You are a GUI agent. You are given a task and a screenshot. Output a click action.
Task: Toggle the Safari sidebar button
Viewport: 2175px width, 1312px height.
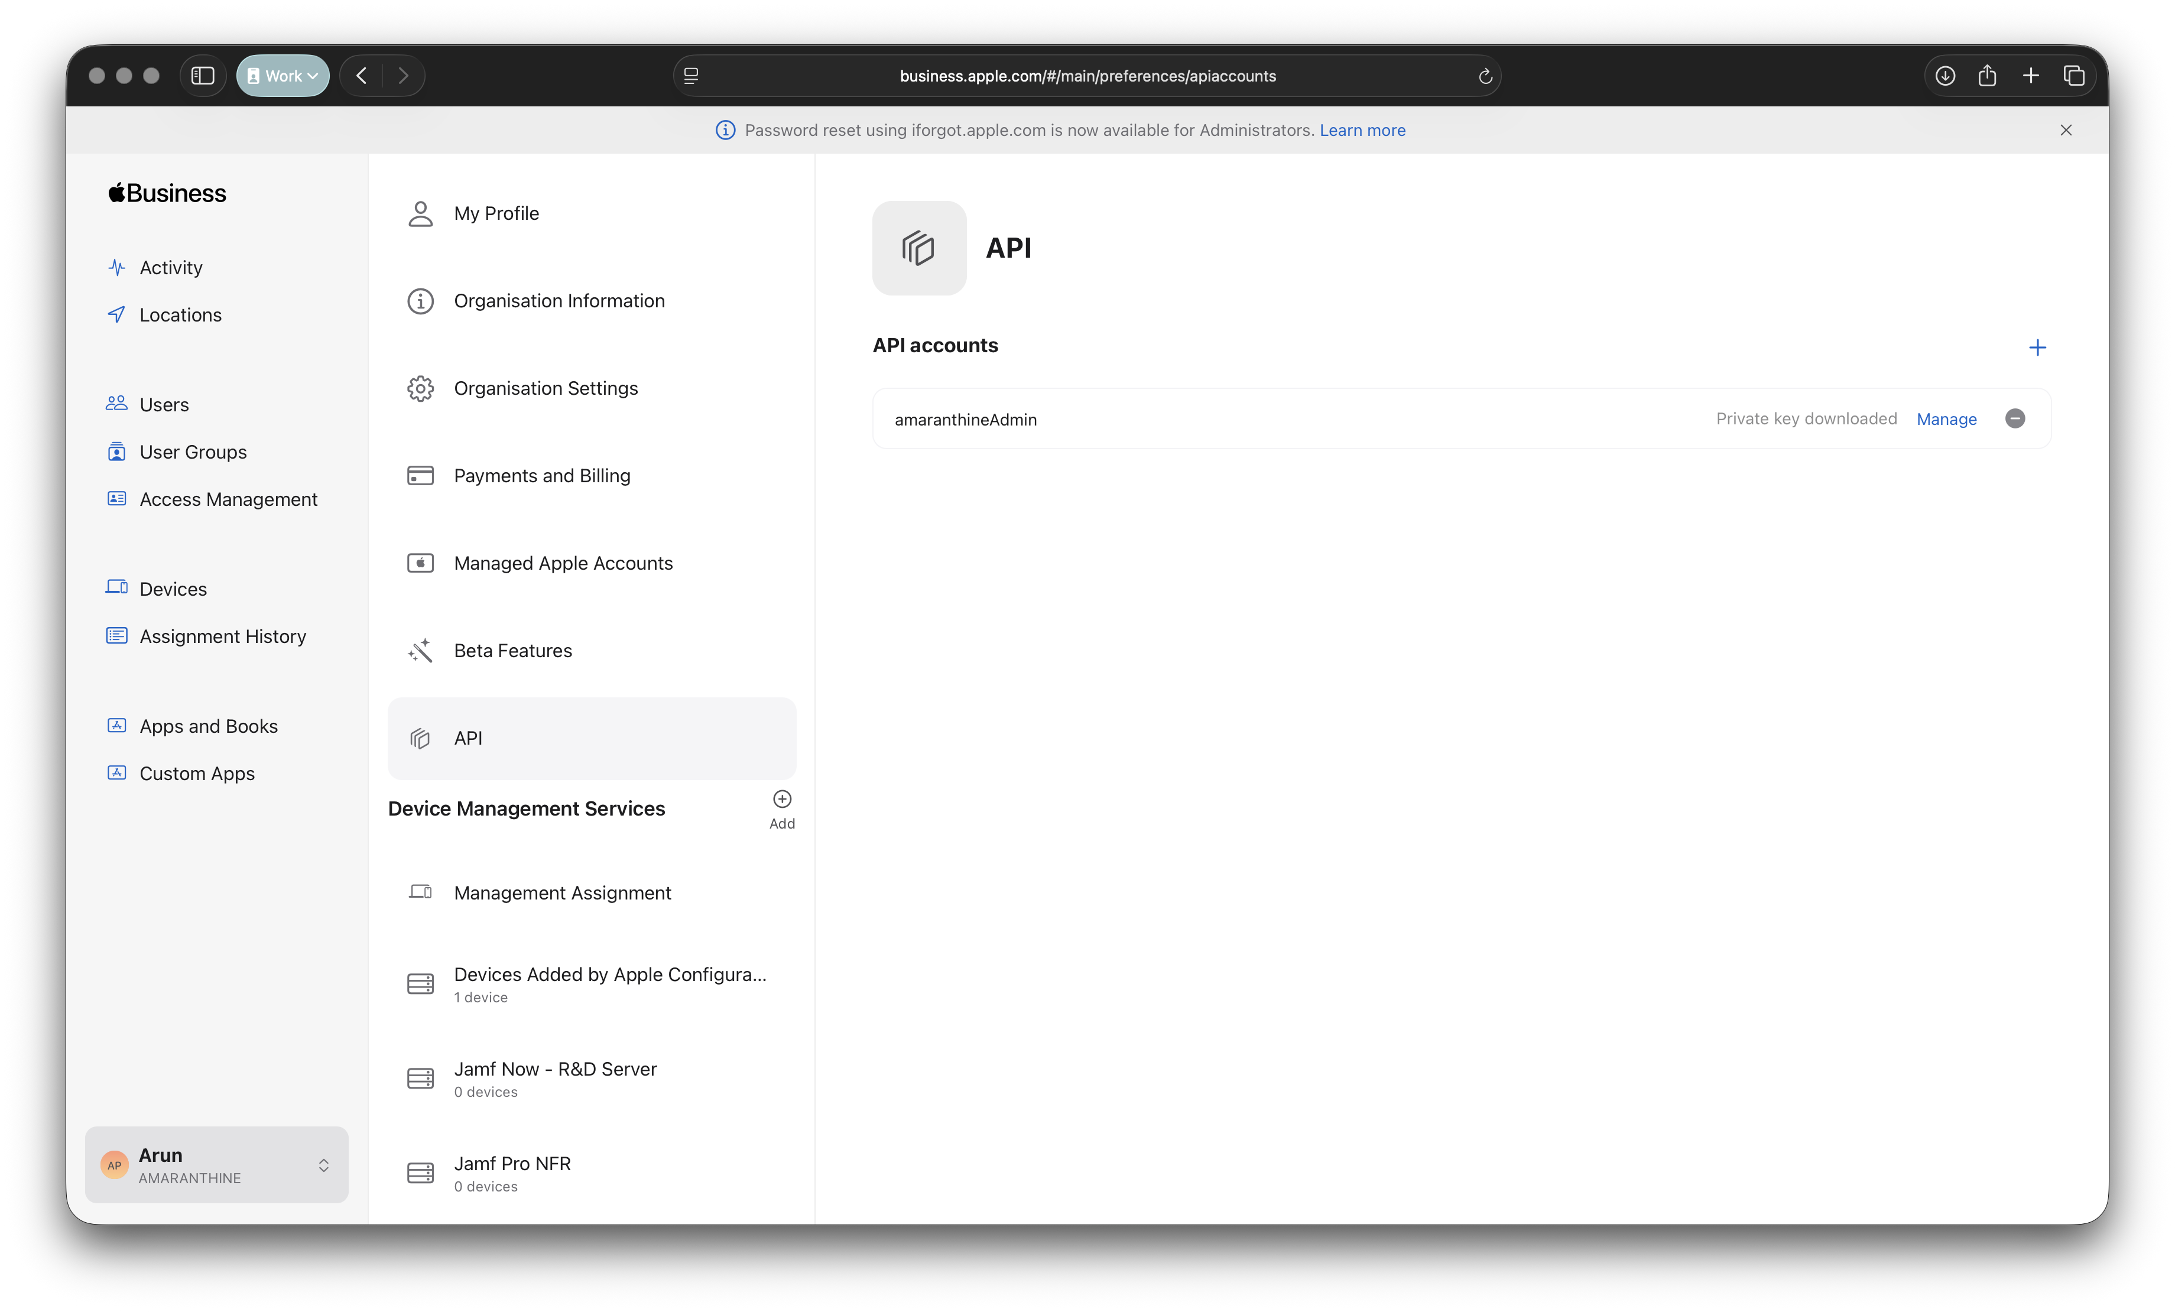click(202, 76)
